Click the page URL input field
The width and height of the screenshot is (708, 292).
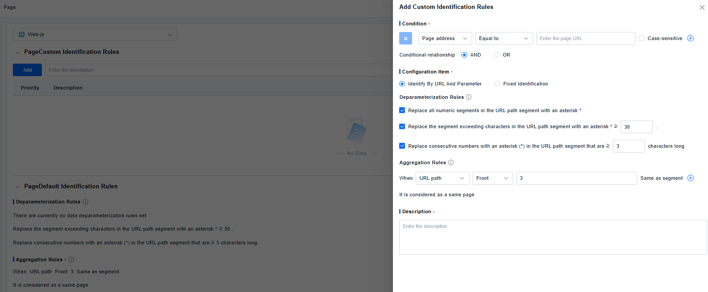(x=585, y=38)
